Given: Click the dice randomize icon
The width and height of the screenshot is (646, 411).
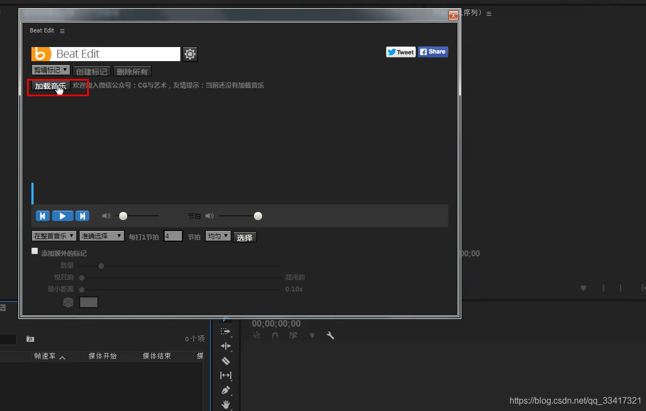Looking at the screenshot, I should pyautogui.click(x=68, y=302).
